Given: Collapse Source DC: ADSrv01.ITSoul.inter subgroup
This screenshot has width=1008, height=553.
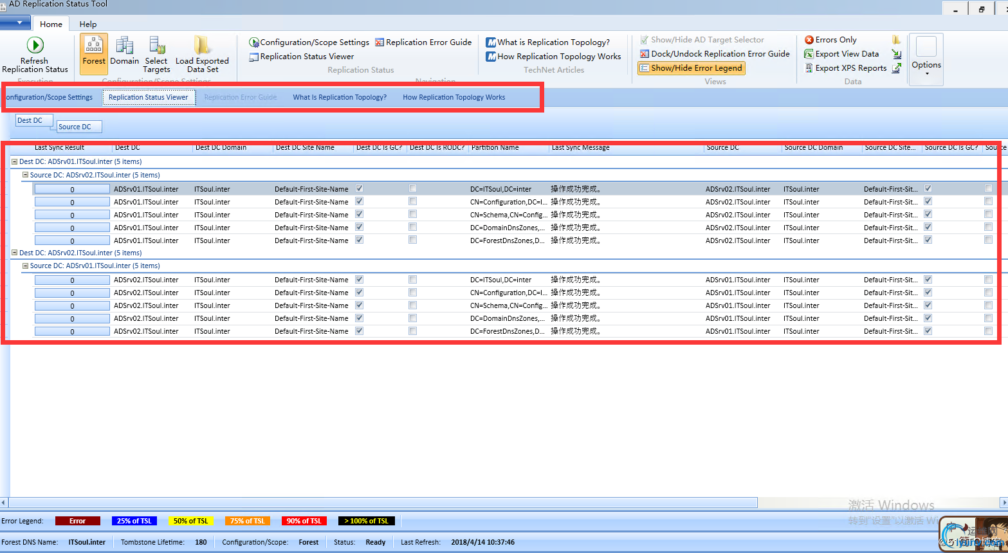Looking at the screenshot, I should click(x=25, y=266).
